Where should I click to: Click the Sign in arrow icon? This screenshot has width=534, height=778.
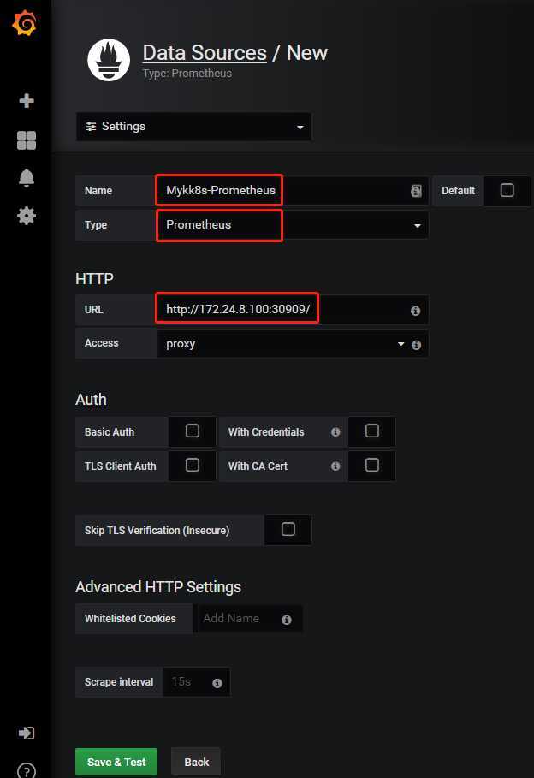27,733
